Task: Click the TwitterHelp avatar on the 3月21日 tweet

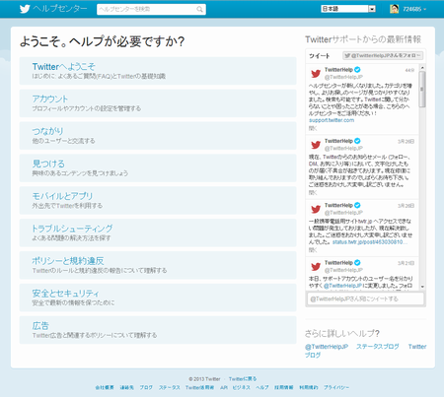Action: (316, 266)
